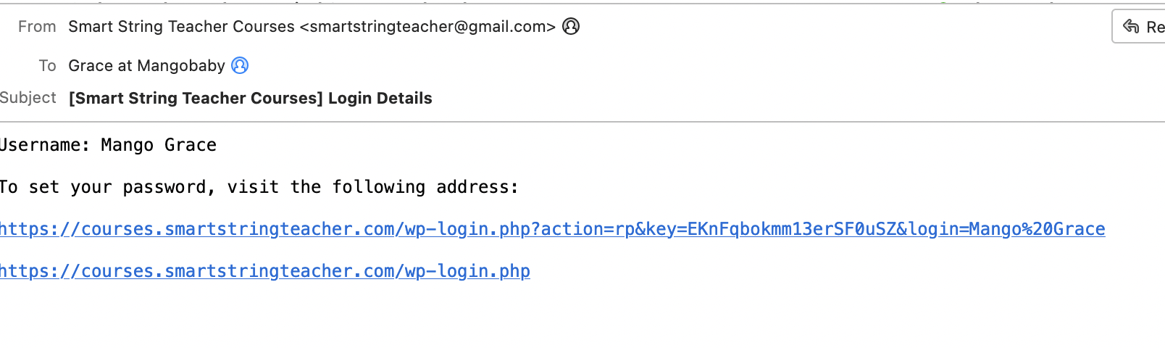
Task: Click the empty message body below the links
Action: coord(580,315)
